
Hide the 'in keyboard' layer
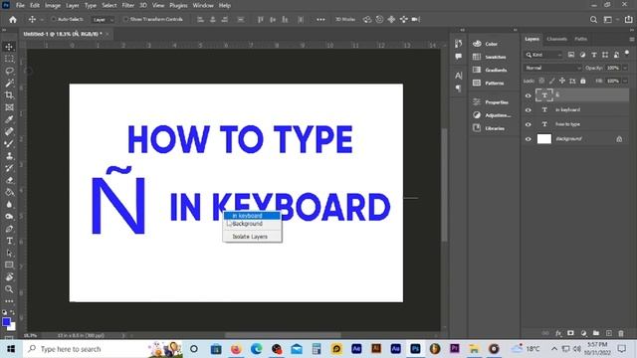coord(529,110)
